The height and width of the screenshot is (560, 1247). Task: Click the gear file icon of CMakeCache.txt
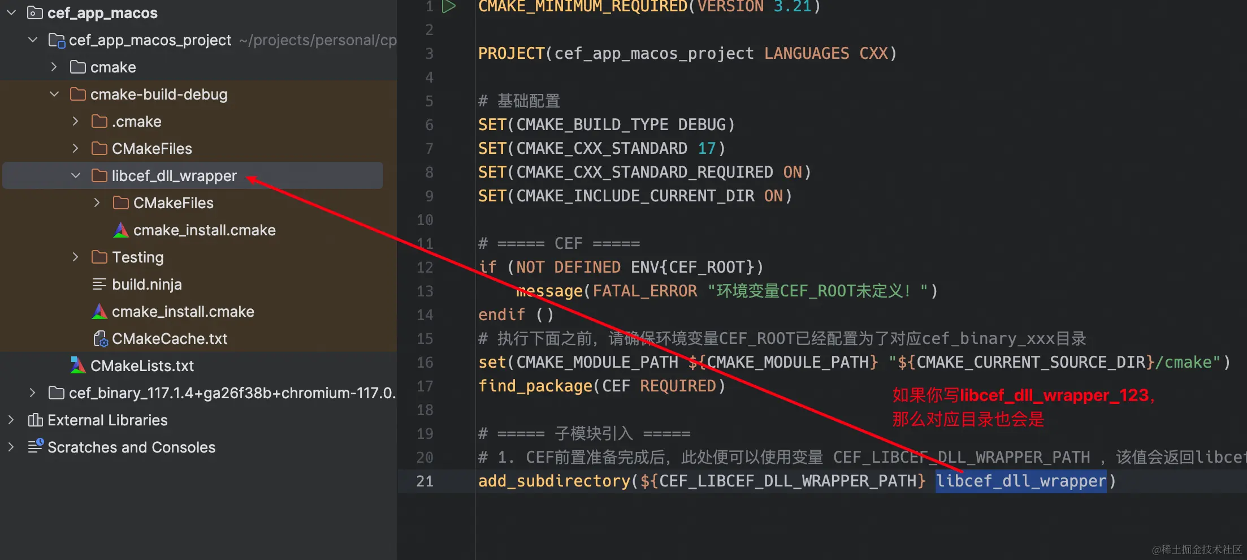[101, 338]
